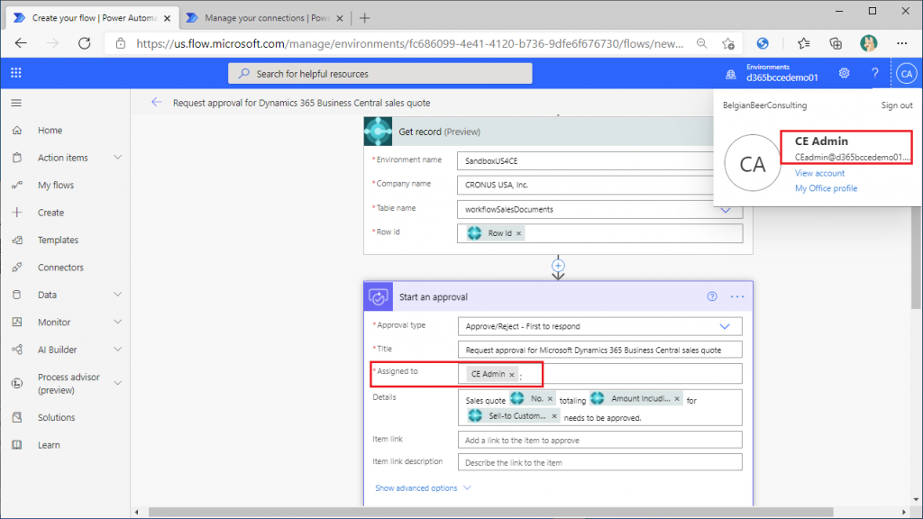
Task: Open browser Favorites list icon
Action: click(803, 43)
